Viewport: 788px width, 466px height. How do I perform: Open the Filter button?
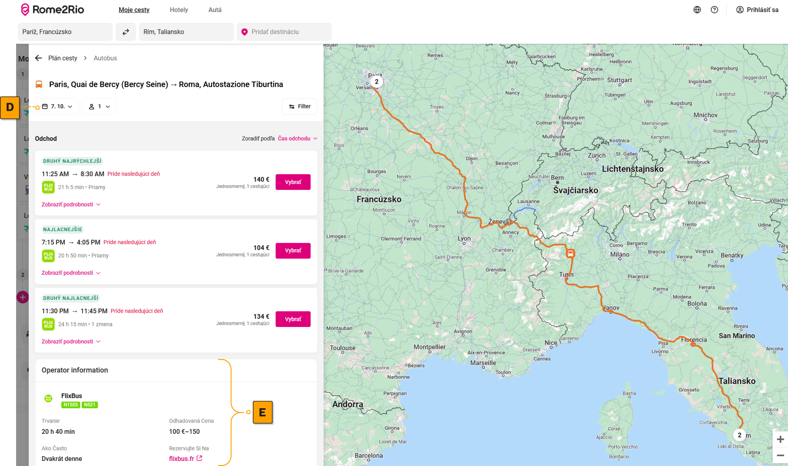point(299,107)
